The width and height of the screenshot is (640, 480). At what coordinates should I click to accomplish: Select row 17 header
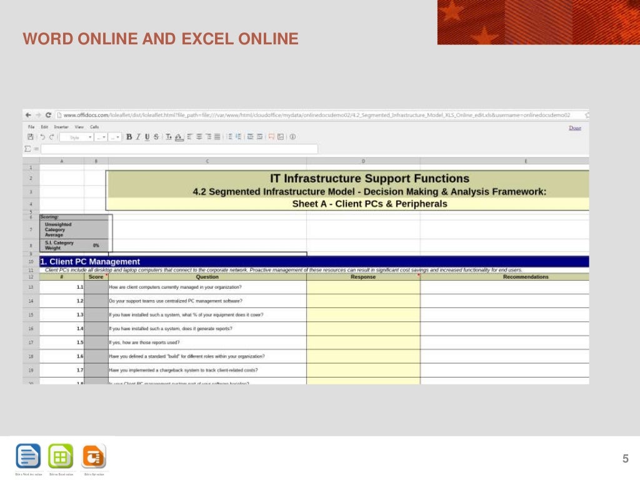pyautogui.click(x=31, y=342)
